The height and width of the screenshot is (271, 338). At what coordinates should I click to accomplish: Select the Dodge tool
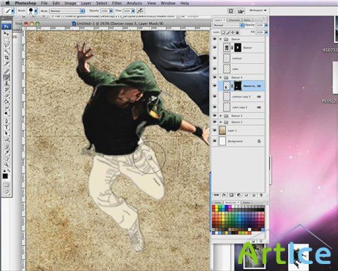pos(6,114)
